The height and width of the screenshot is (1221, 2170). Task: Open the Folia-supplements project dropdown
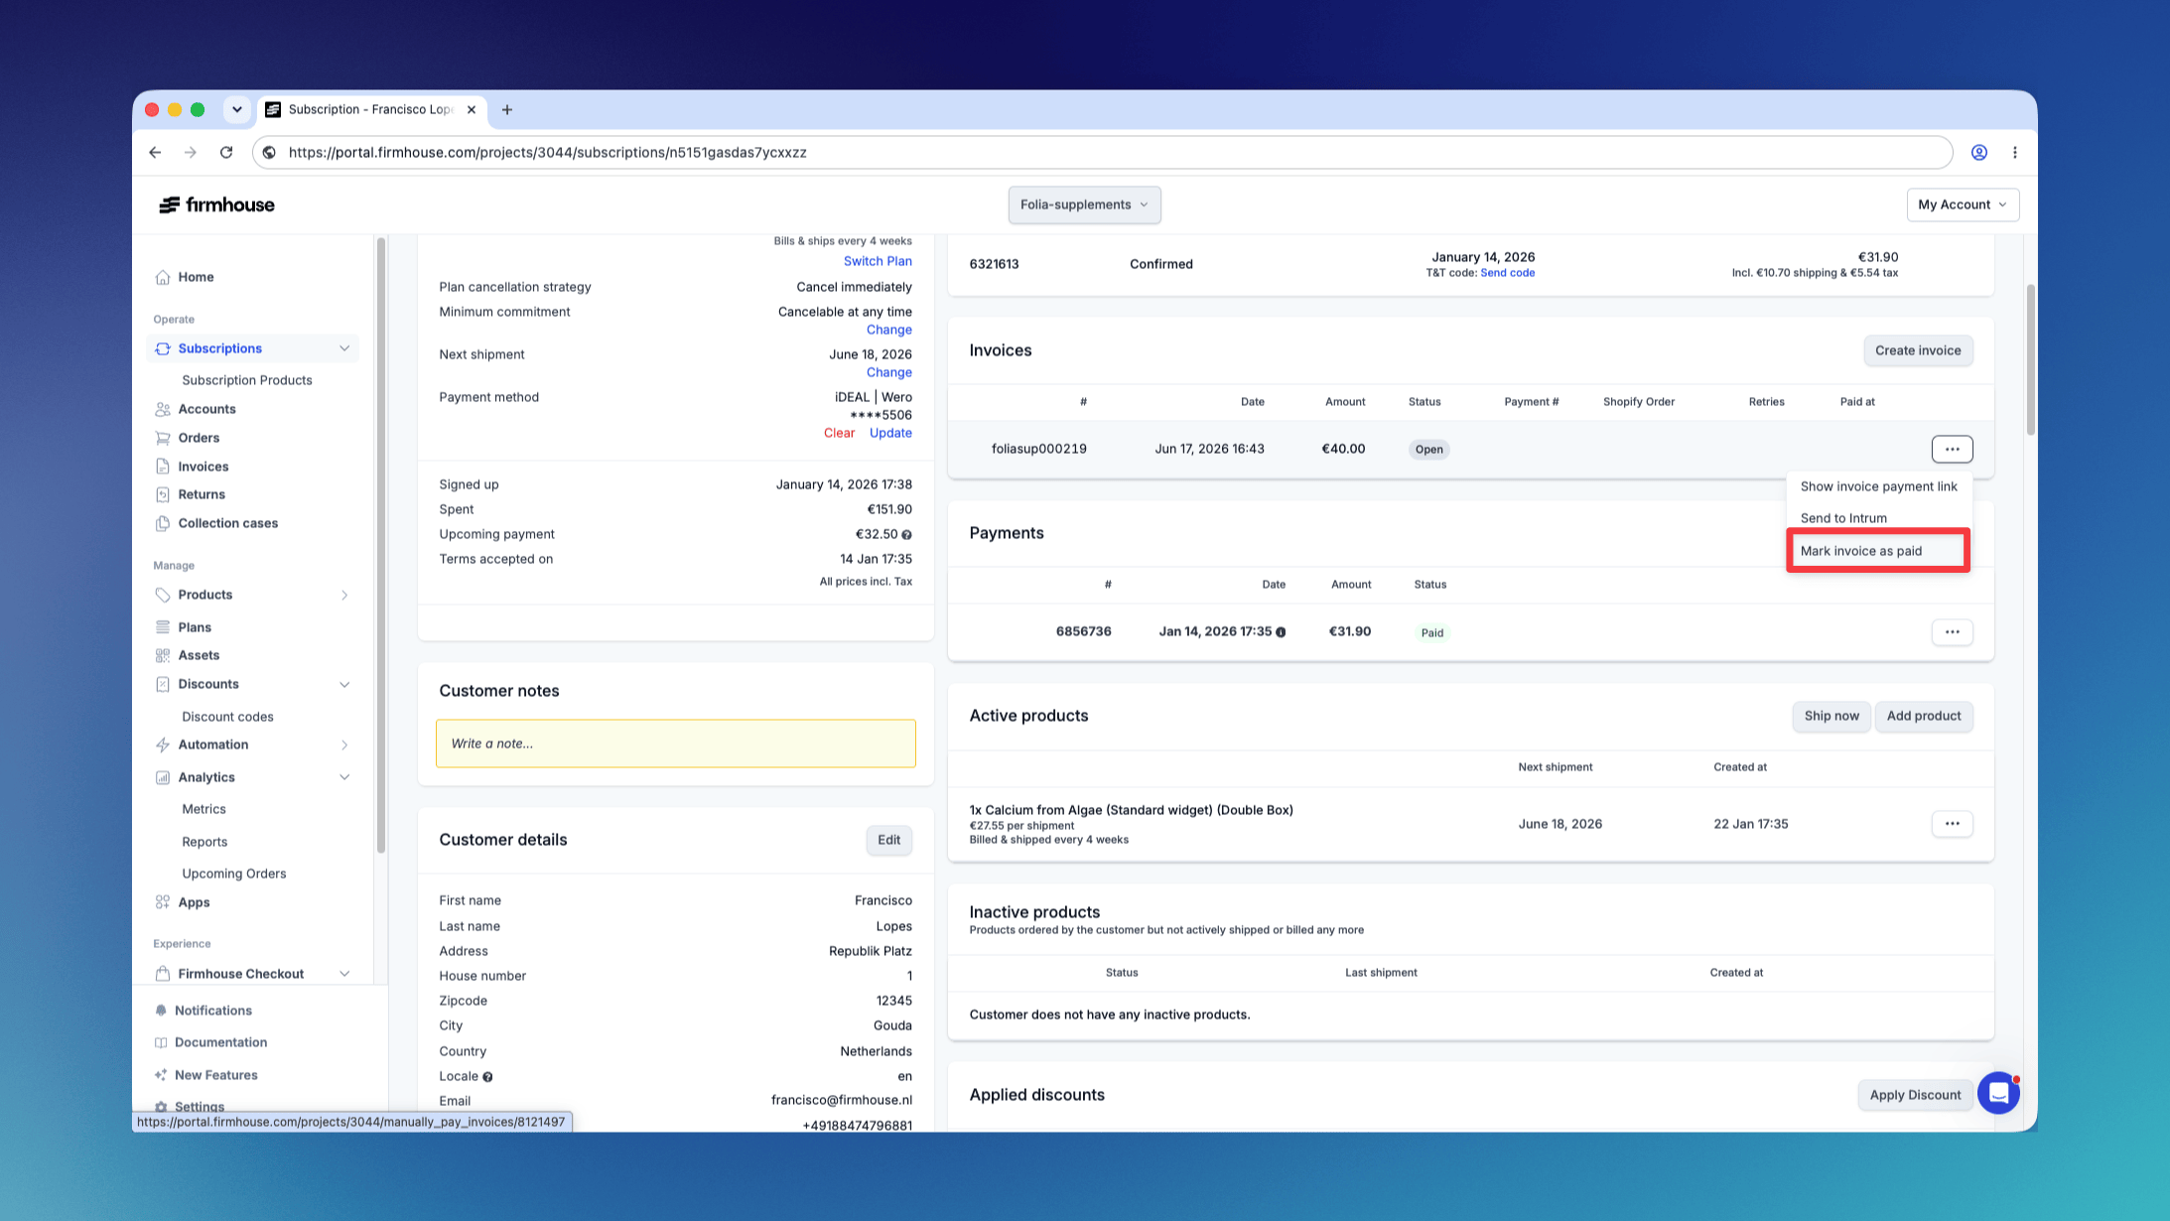[1084, 204]
